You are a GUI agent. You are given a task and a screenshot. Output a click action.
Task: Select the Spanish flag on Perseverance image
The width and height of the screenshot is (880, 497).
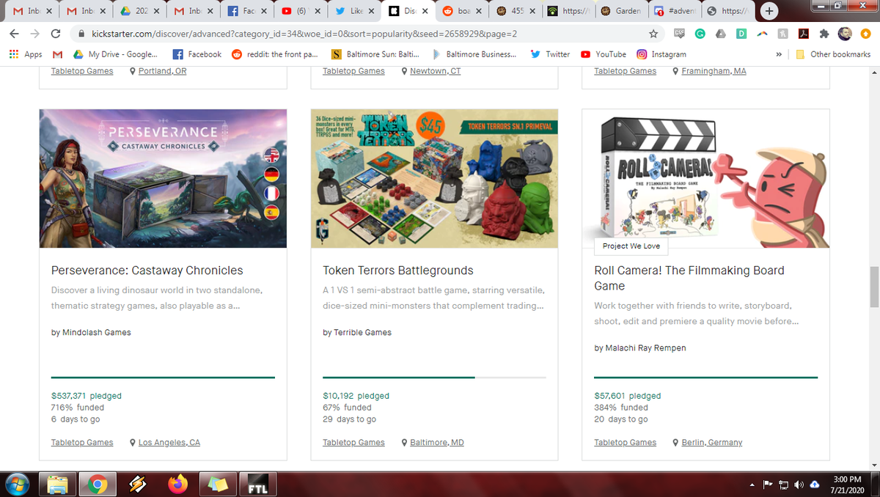(x=272, y=212)
